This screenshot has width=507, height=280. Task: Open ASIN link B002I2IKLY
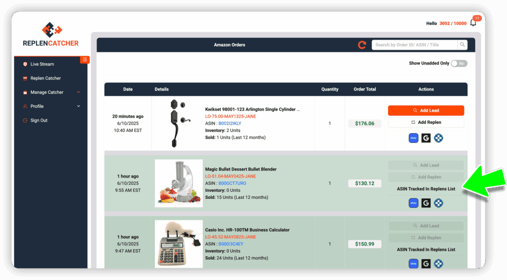230,123
